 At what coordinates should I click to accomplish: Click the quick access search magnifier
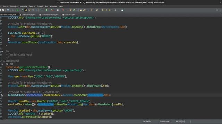coord(217,10)
